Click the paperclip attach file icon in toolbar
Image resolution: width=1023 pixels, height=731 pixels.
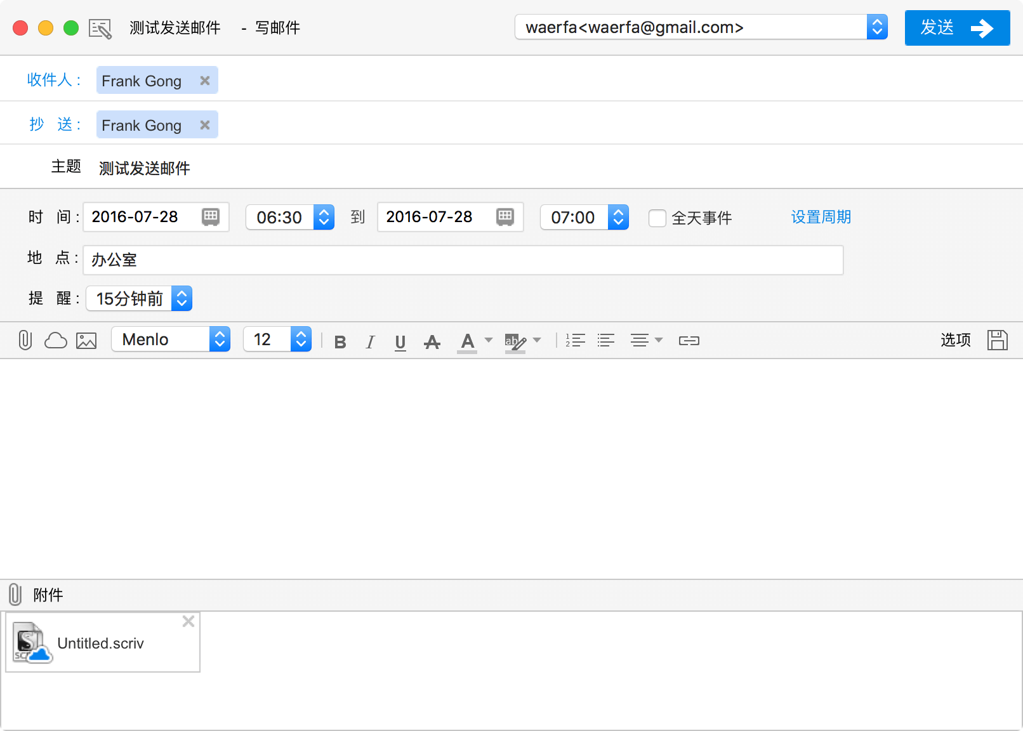click(x=25, y=340)
